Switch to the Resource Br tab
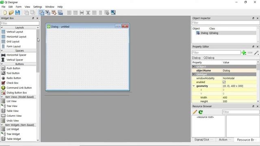 (247, 140)
